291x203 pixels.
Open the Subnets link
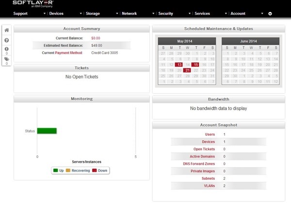click(208, 178)
